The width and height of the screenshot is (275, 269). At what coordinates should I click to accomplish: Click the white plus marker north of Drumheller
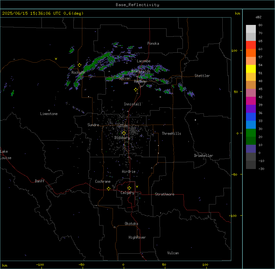pyautogui.click(x=195, y=120)
